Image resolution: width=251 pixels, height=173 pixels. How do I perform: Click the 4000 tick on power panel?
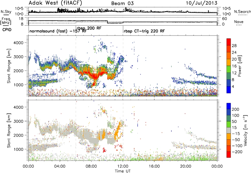(19, 43)
